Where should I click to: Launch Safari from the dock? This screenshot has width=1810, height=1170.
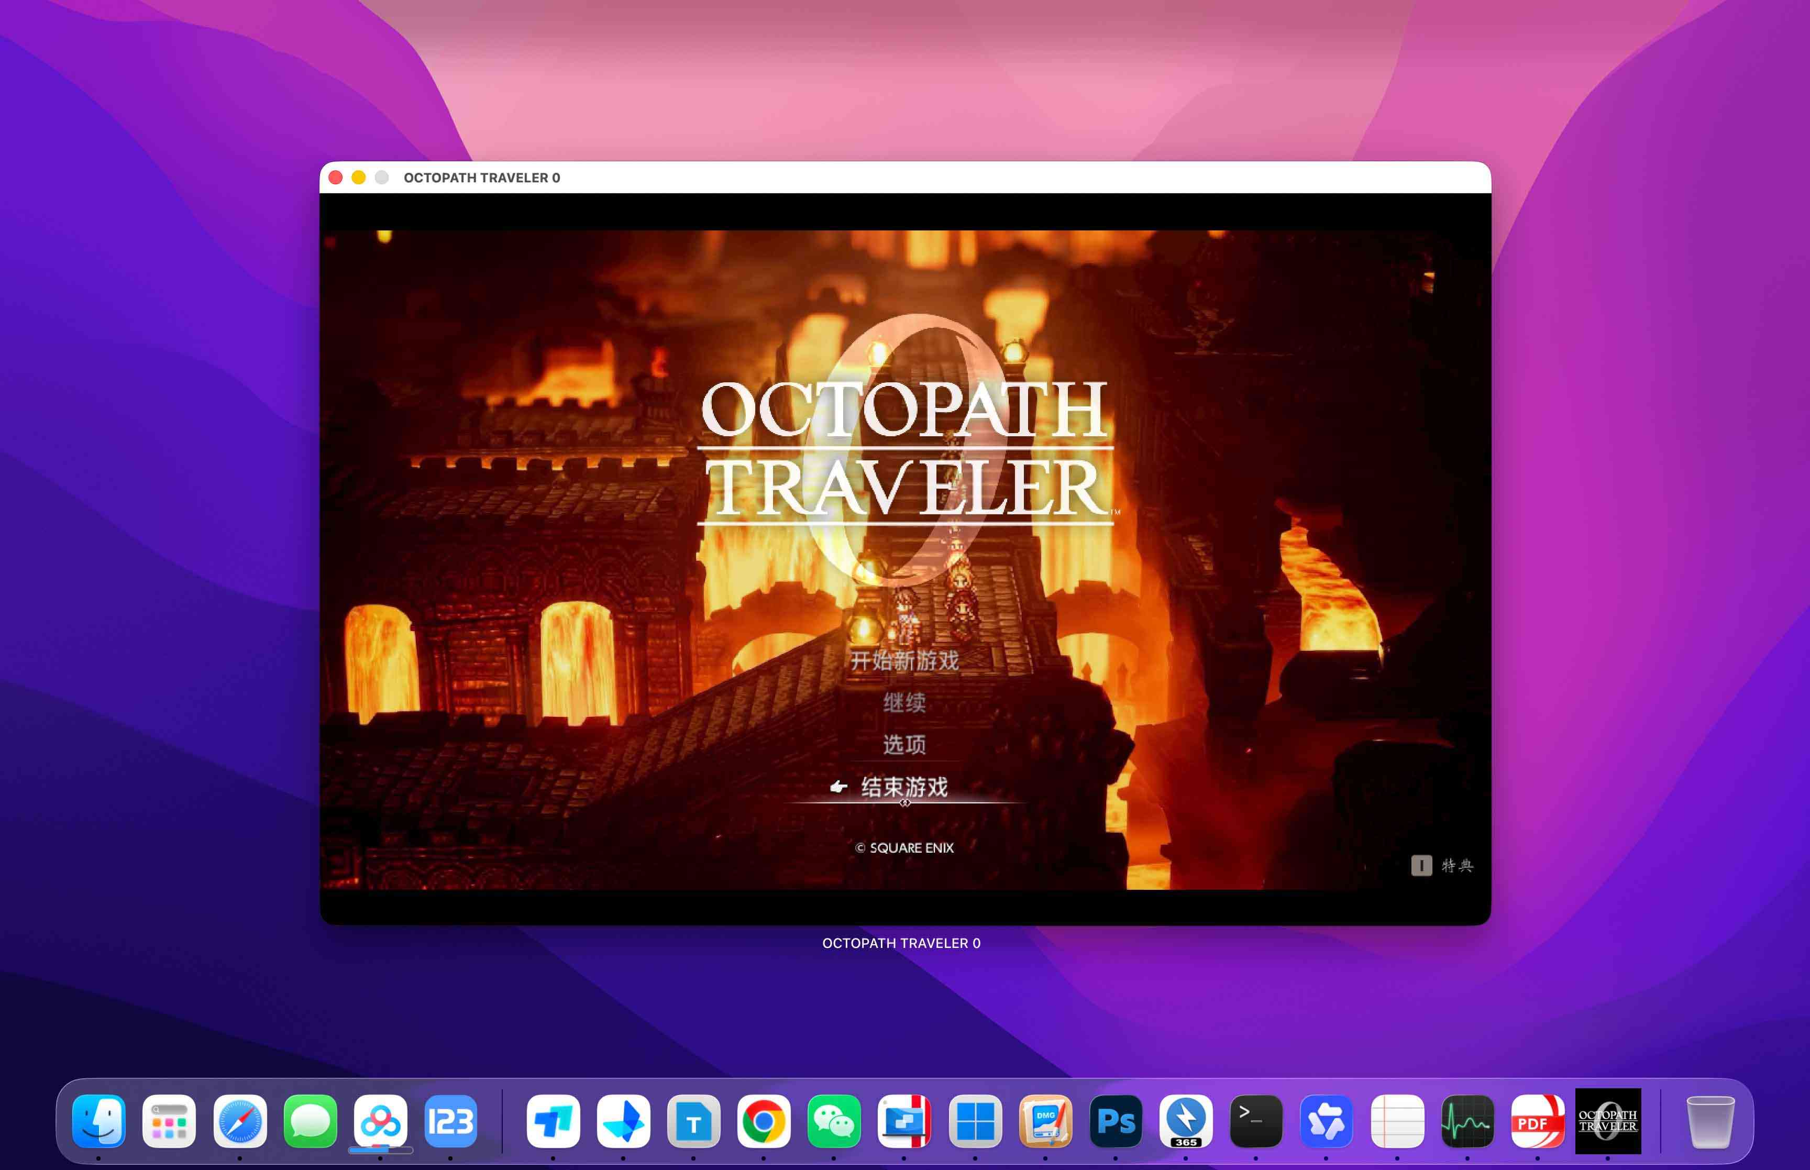tap(239, 1121)
